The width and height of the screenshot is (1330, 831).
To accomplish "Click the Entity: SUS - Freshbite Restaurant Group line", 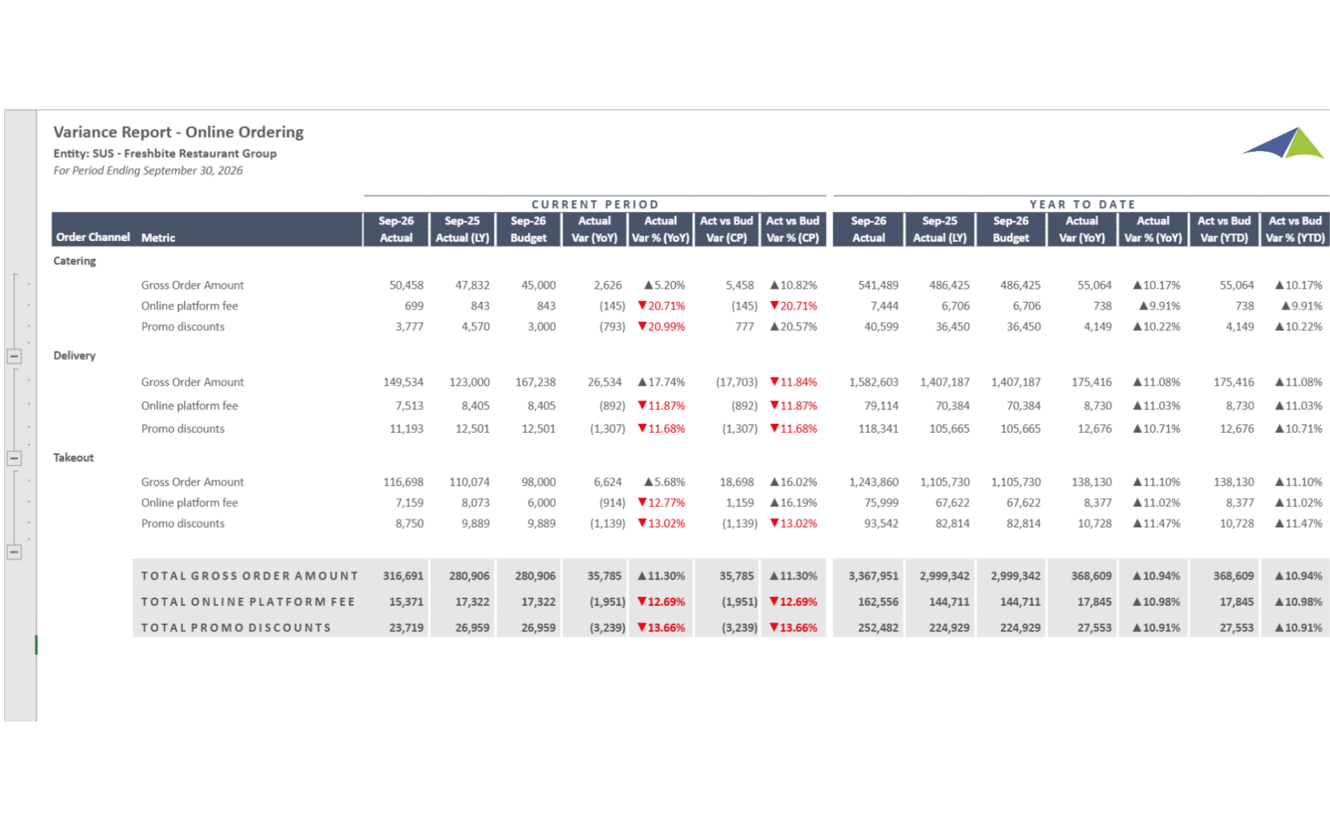I will coord(165,154).
